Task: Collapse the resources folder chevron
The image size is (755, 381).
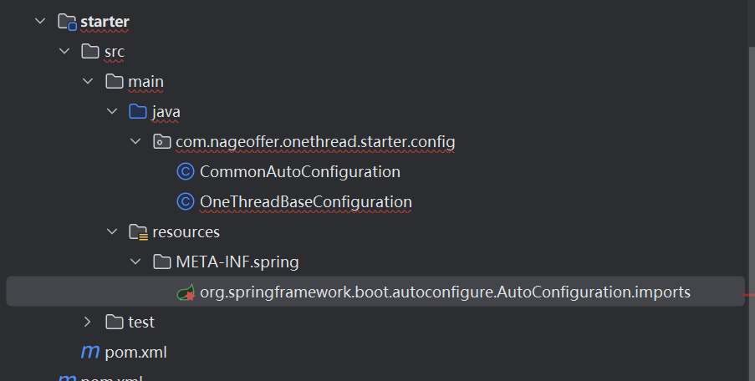Action: point(112,231)
